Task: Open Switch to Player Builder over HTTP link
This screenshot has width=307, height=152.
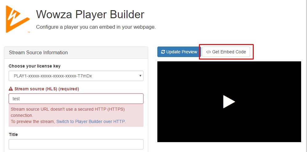Action: (91, 121)
